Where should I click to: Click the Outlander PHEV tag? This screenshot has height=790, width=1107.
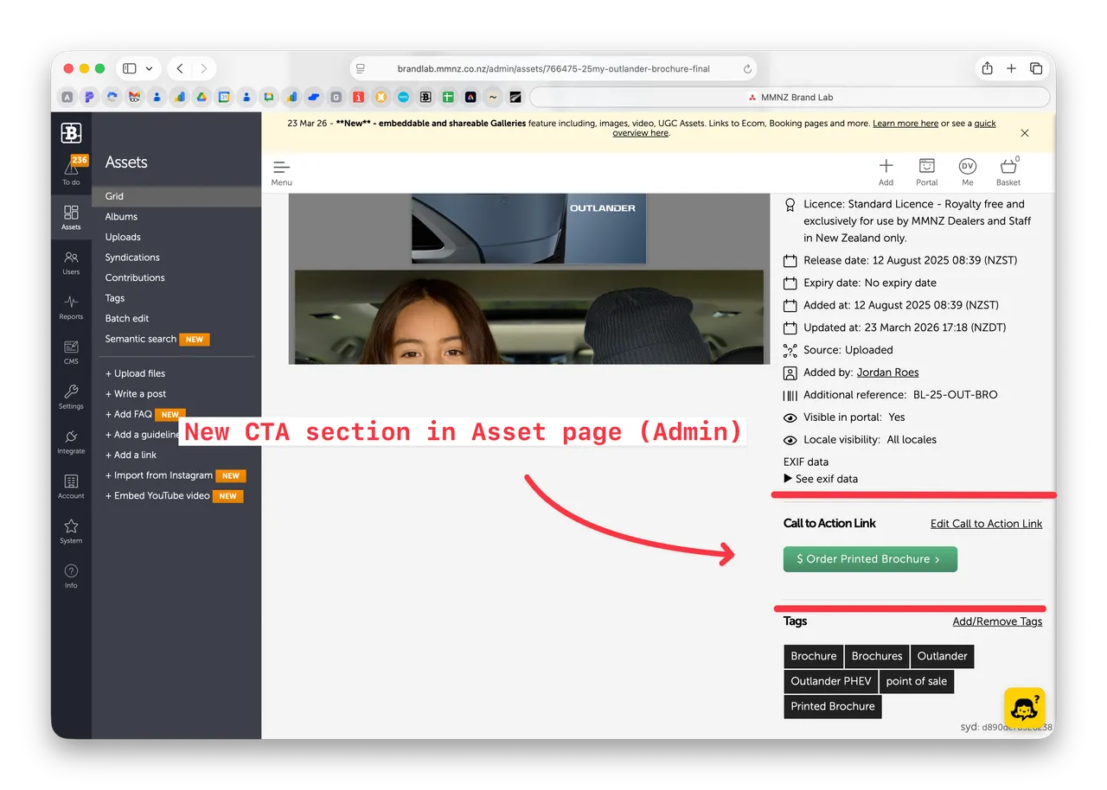(x=831, y=681)
